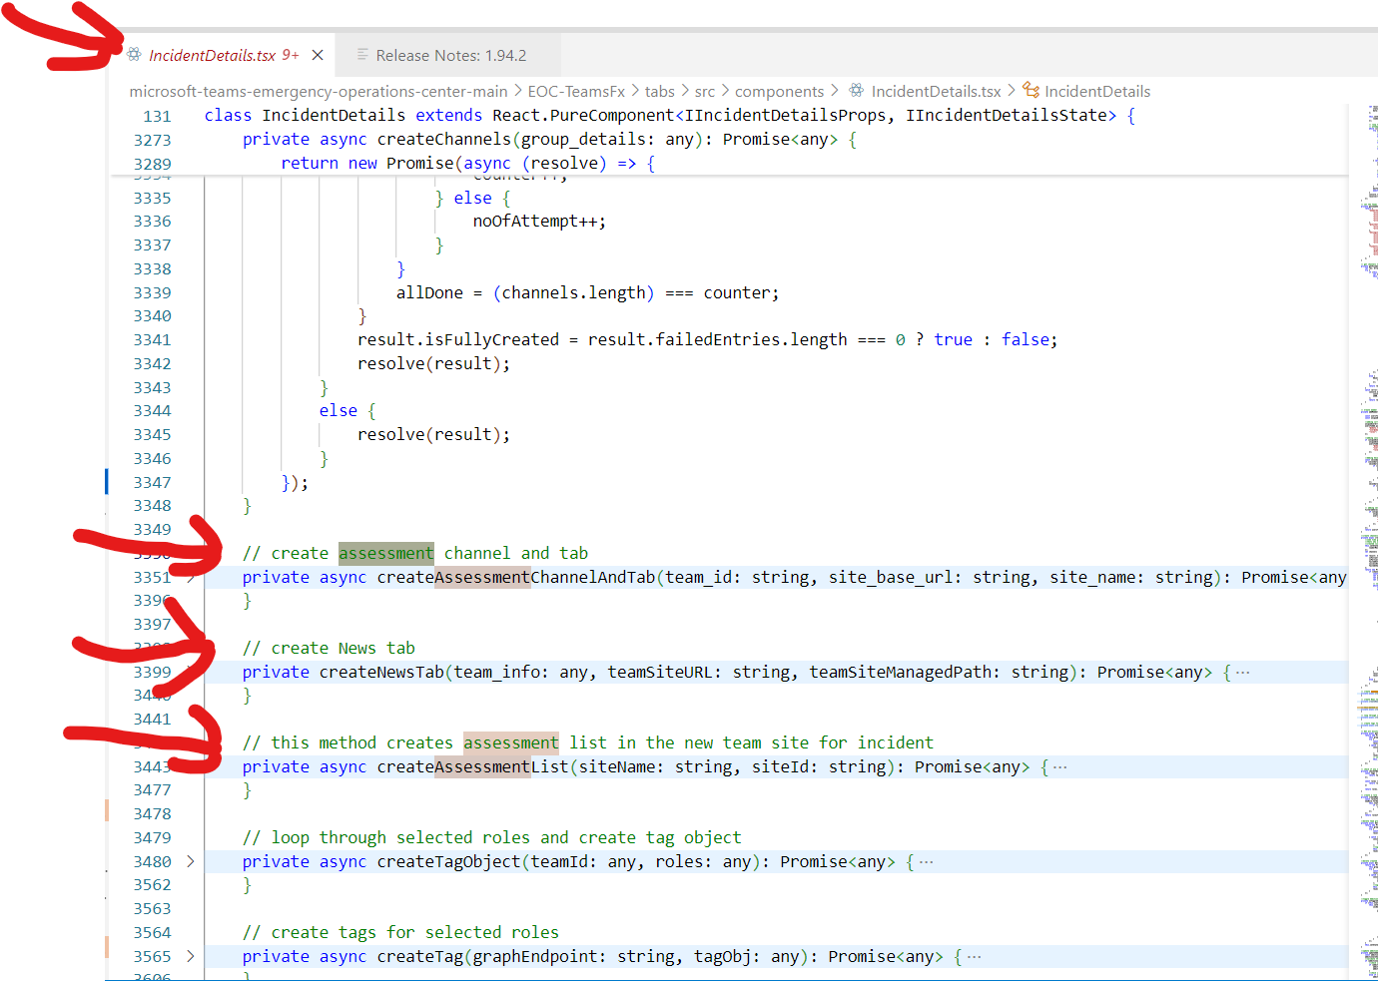Unfold createTag via its trailing ellipsis
The height and width of the screenshot is (981, 1378).
[975, 957]
